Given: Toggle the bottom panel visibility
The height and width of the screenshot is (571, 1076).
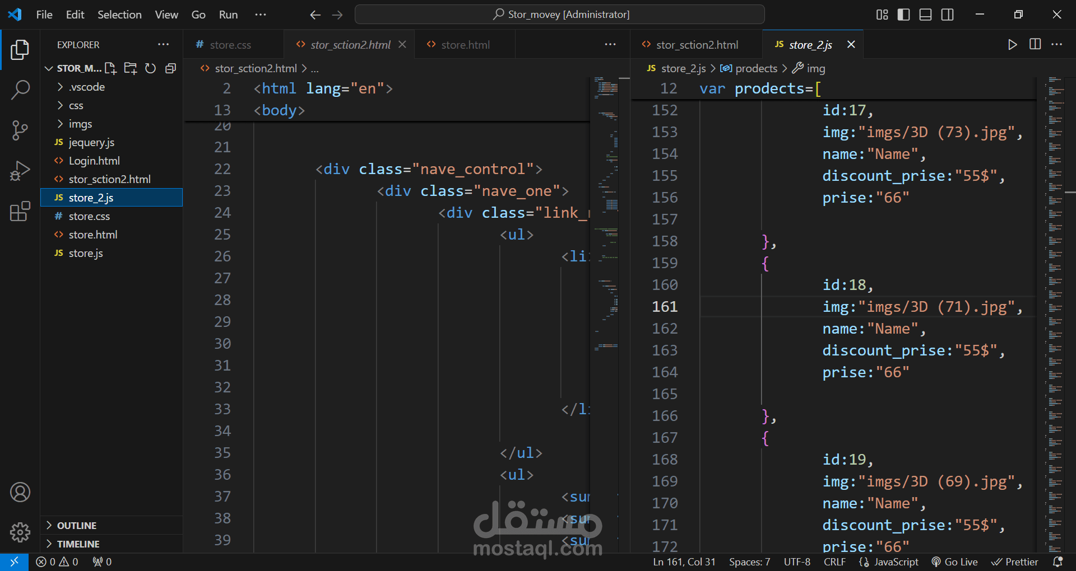Looking at the screenshot, I should tap(926, 15).
